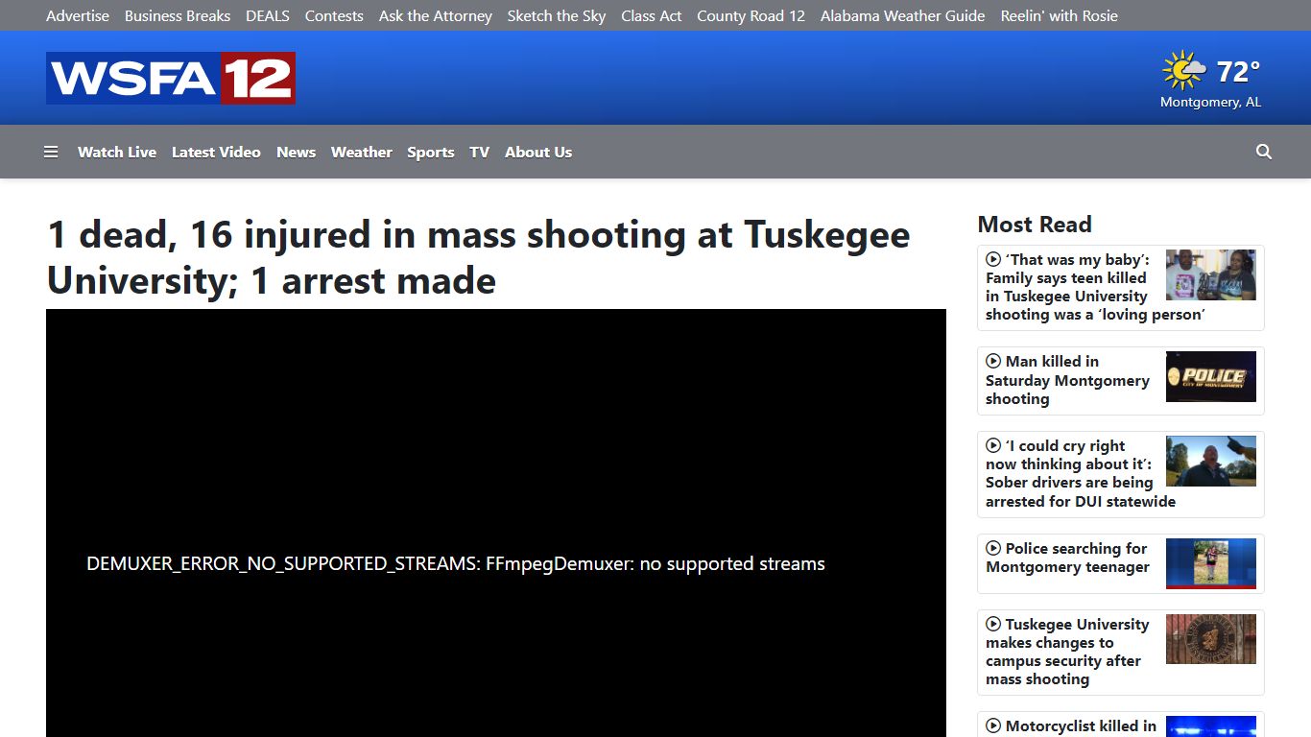Select Watch Live in navigation
The image size is (1311, 737).
pyautogui.click(x=117, y=152)
